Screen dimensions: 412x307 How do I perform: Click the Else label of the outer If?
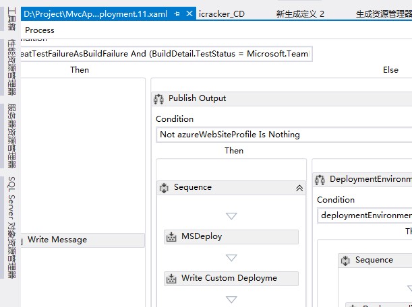[390, 70]
